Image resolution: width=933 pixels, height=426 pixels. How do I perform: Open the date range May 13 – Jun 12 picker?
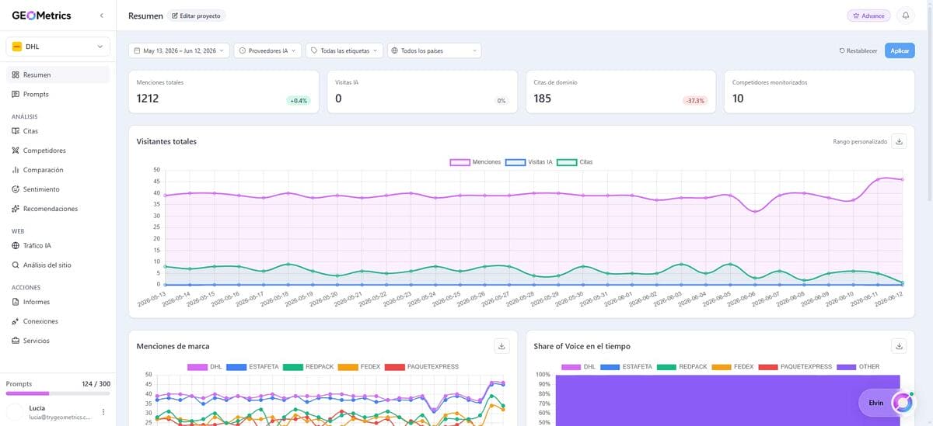point(180,50)
